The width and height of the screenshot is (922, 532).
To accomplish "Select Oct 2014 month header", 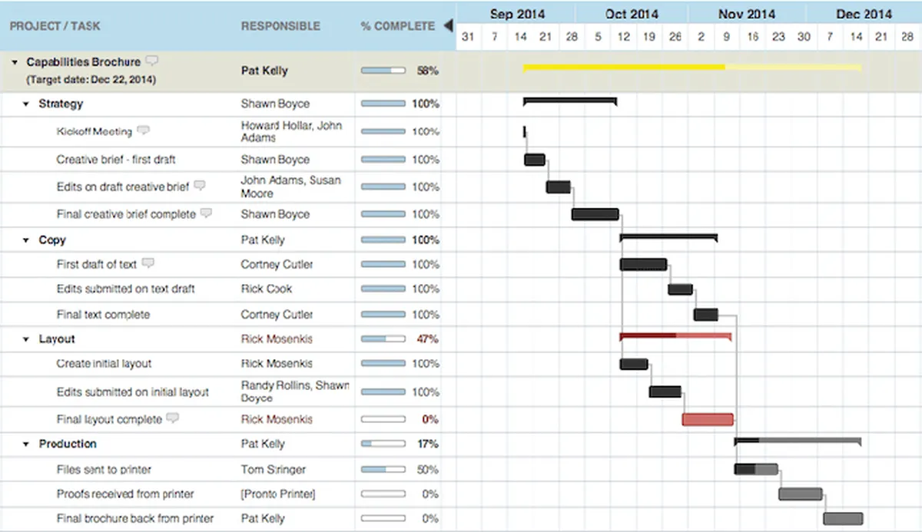I will (x=632, y=14).
